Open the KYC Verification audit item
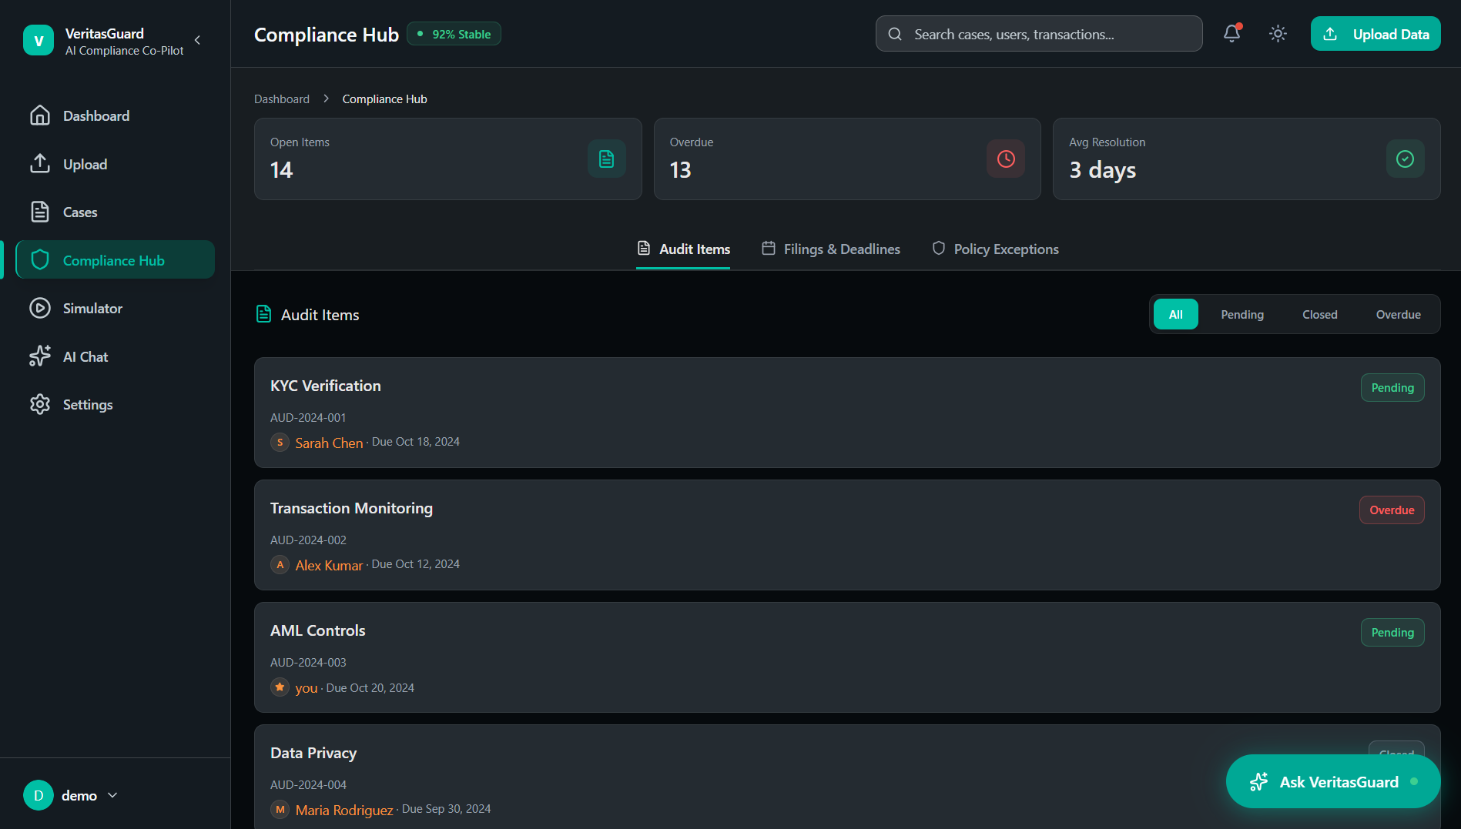1461x829 pixels. point(847,413)
